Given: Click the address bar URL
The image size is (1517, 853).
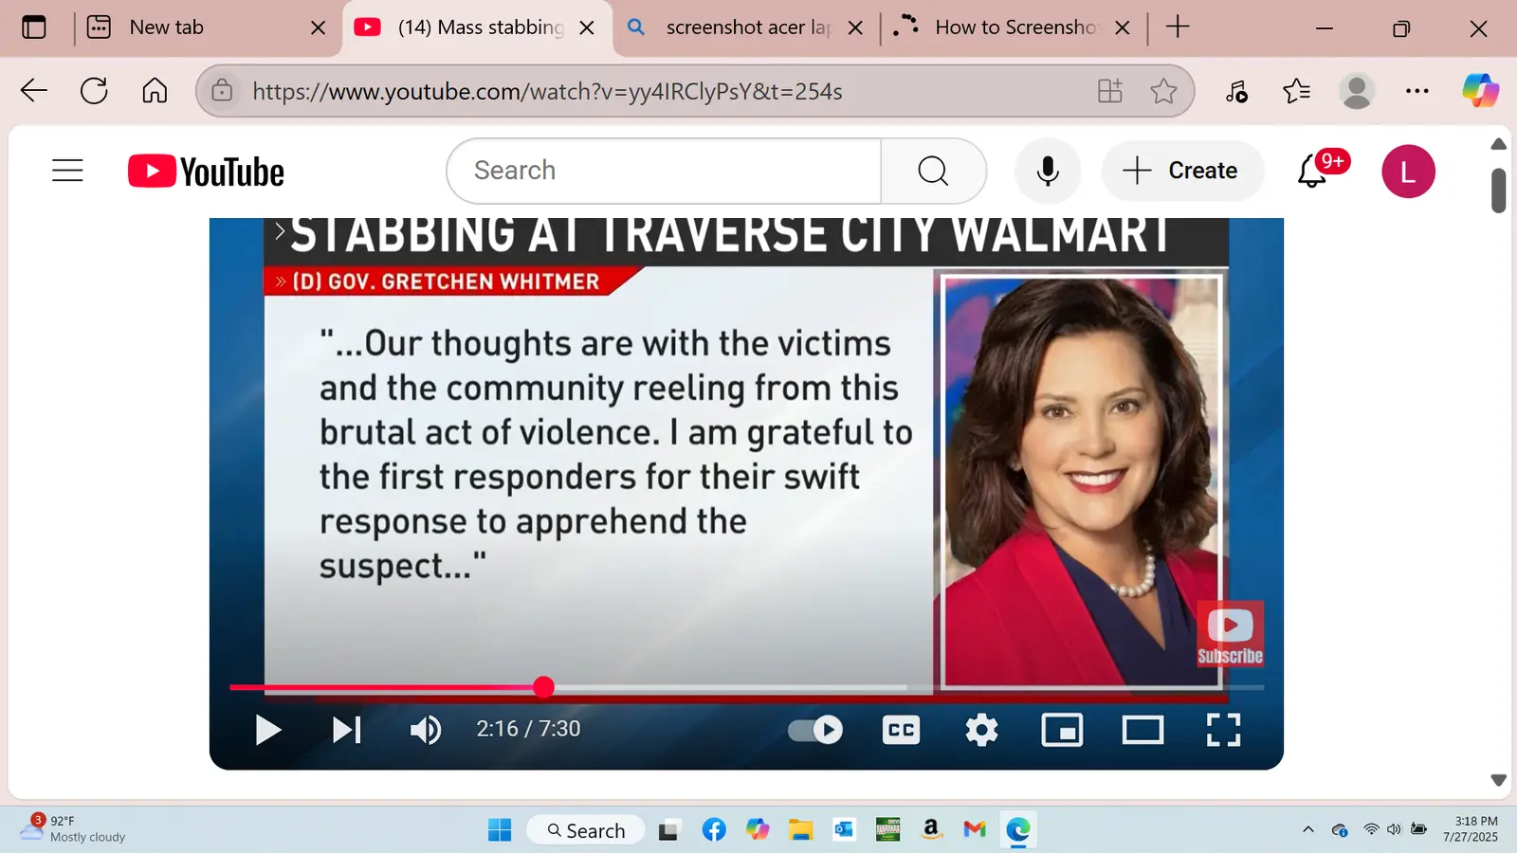Looking at the screenshot, I should [x=547, y=91].
